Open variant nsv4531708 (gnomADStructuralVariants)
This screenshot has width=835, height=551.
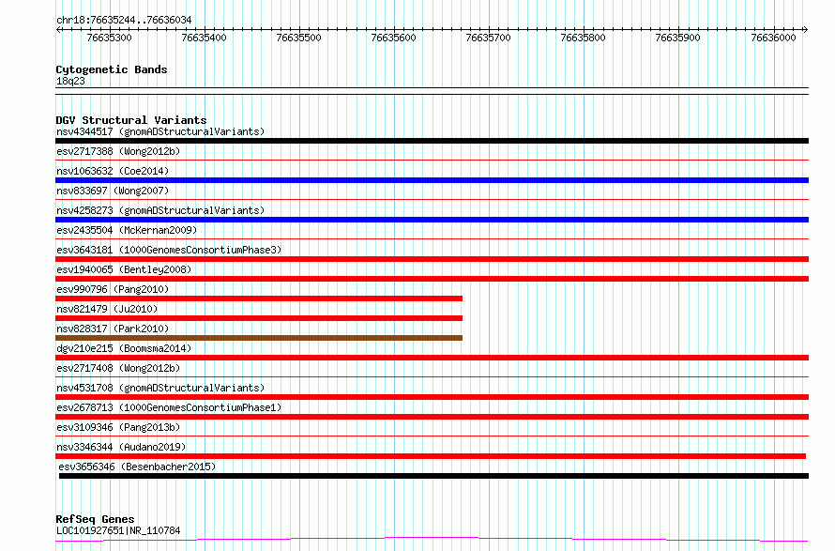pos(160,388)
